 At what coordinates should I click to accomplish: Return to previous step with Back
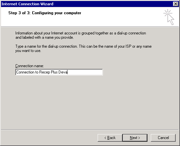(x=110, y=138)
